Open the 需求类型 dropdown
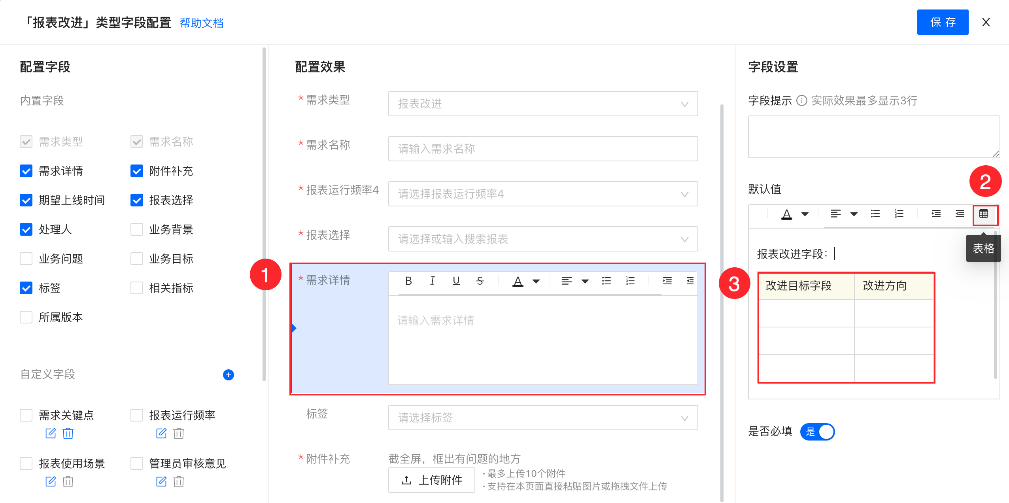The width and height of the screenshot is (1009, 503). pyautogui.click(x=542, y=104)
